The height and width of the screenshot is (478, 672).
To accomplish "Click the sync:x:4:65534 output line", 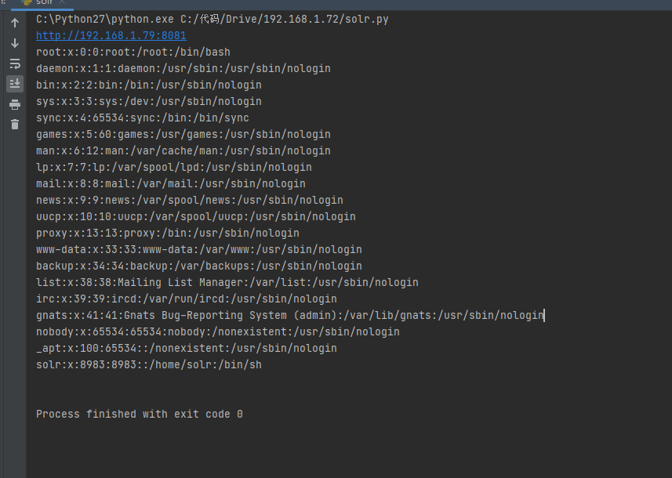I will click(142, 118).
